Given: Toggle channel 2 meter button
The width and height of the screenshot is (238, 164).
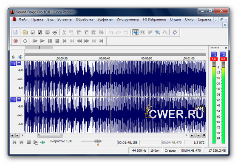Looking at the screenshot, I should point(223,54).
